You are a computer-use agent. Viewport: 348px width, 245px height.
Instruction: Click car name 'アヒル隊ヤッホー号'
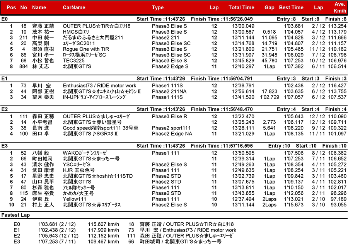tap(79, 188)
